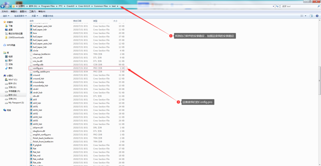Select drlprm.drl file name

tap(38, 128)
